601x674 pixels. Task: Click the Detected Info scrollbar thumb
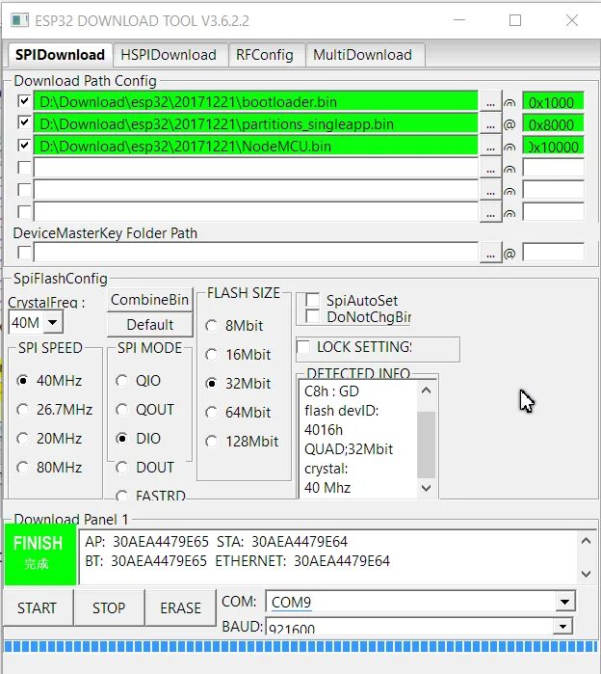point(427,445)
